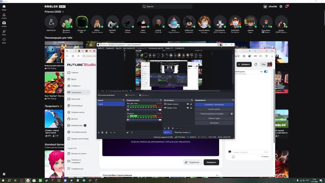
Task: Open source properties gear in Sources panel
Action: click(x=173, y=128)
